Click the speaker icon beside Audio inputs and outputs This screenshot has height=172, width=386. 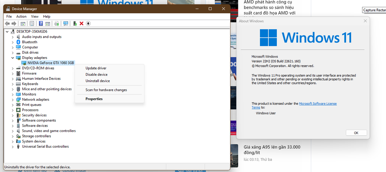coord(18,37)
